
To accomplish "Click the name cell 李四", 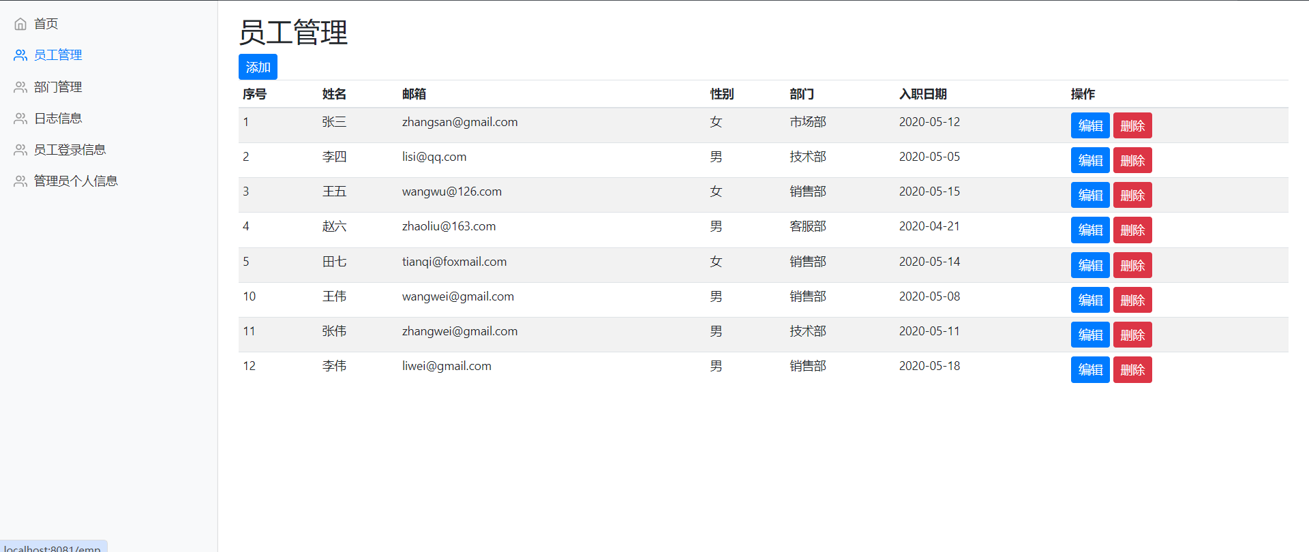I will click(x=334, y=157).
